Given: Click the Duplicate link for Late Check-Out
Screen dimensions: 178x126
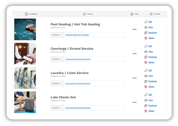Looking at the screenshot, I should pyautogui.click(x=153, y=106).
